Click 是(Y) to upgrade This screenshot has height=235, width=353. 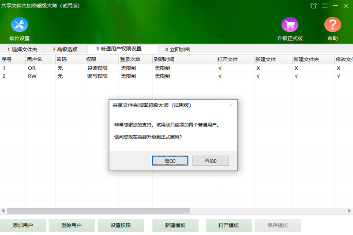click(170, 160)
